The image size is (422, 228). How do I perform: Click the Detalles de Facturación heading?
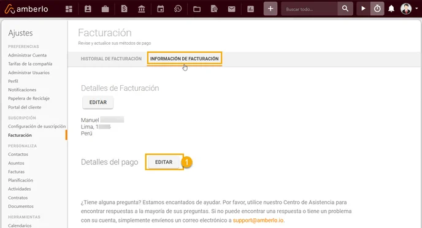tap(120, 88)
